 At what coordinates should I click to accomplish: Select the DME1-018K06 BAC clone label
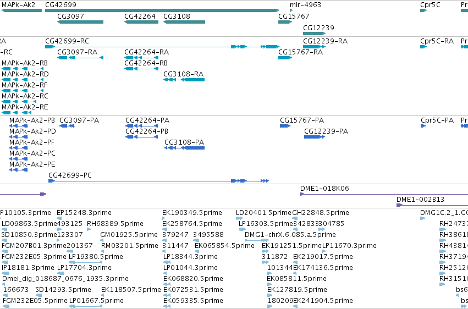pos(324,189)
